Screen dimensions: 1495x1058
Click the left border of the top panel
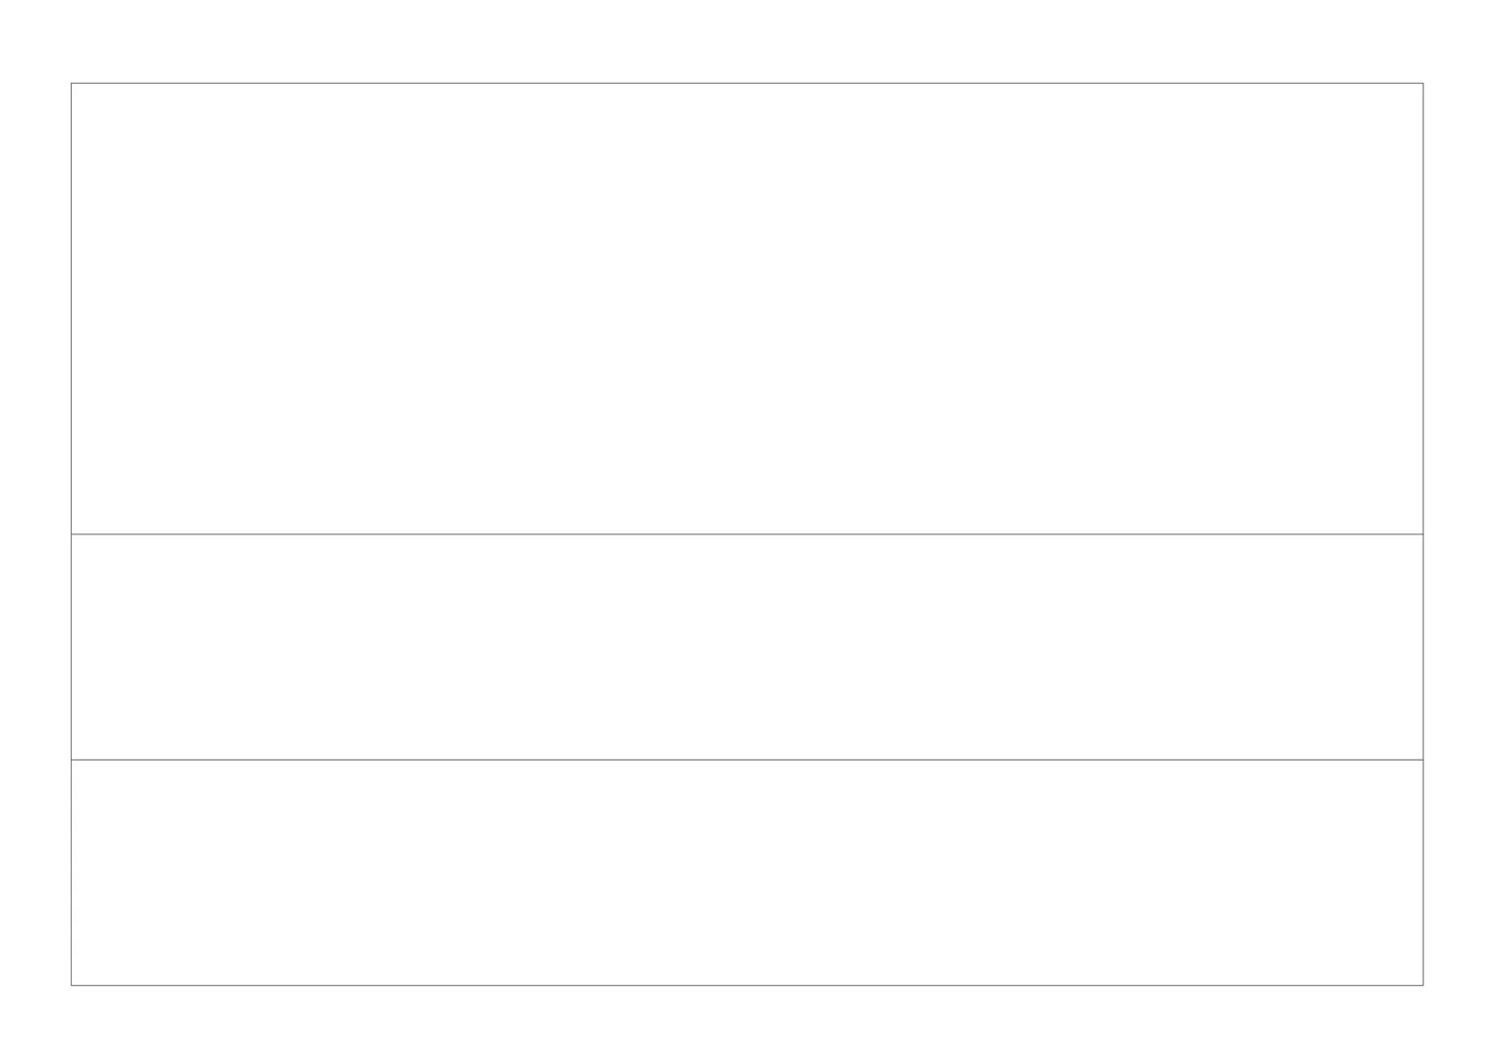coord(72,308)
